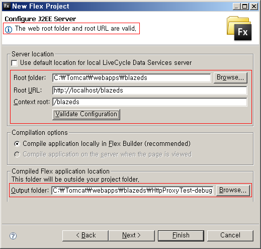Click the Fx folder wizard image
Image resolution: width=261 pixels, height=249 pixels.
(239, 28)
